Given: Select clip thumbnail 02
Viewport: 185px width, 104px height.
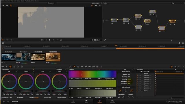Looking at the screenshot, I should tap(23, 57).
